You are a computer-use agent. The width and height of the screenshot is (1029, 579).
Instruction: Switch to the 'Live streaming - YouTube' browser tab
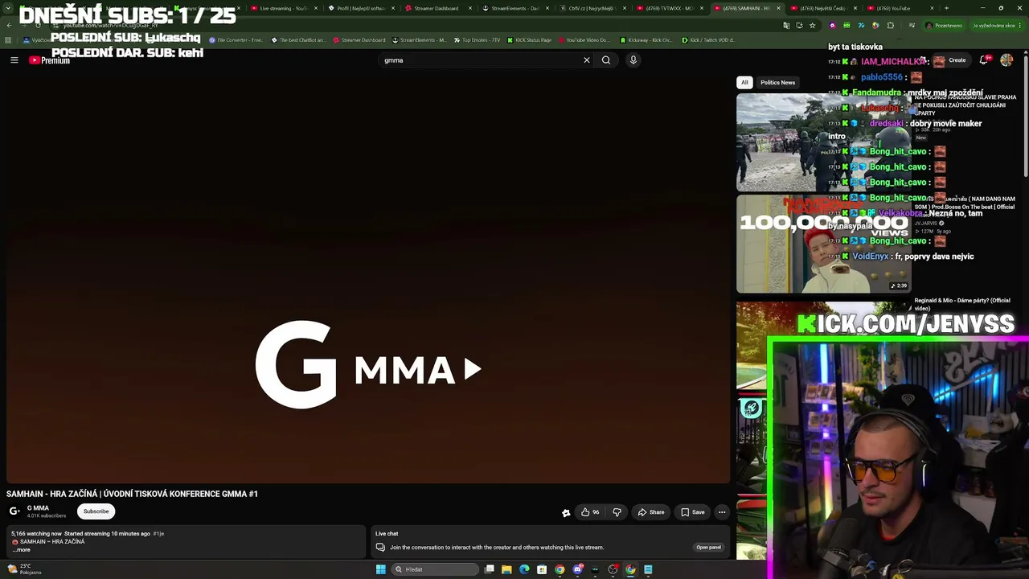tap(284, 8)
